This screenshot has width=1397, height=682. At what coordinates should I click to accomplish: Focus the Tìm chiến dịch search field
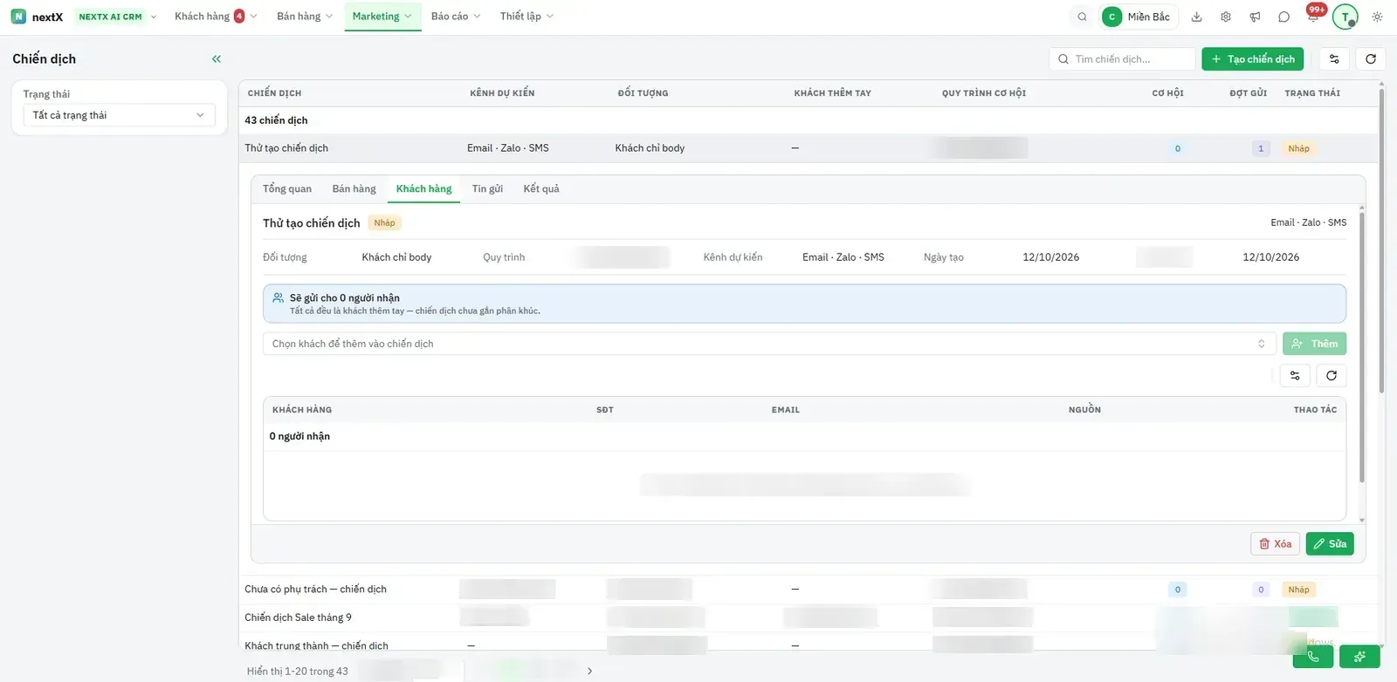pyautogui.click(x=1122, y=59)
